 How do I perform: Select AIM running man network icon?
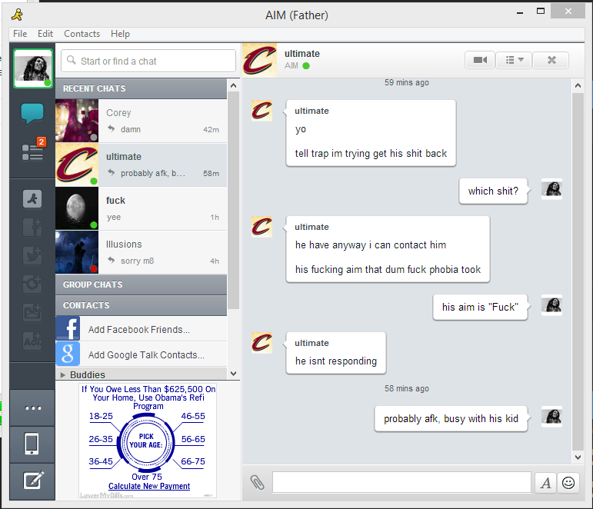click(32, 199)
